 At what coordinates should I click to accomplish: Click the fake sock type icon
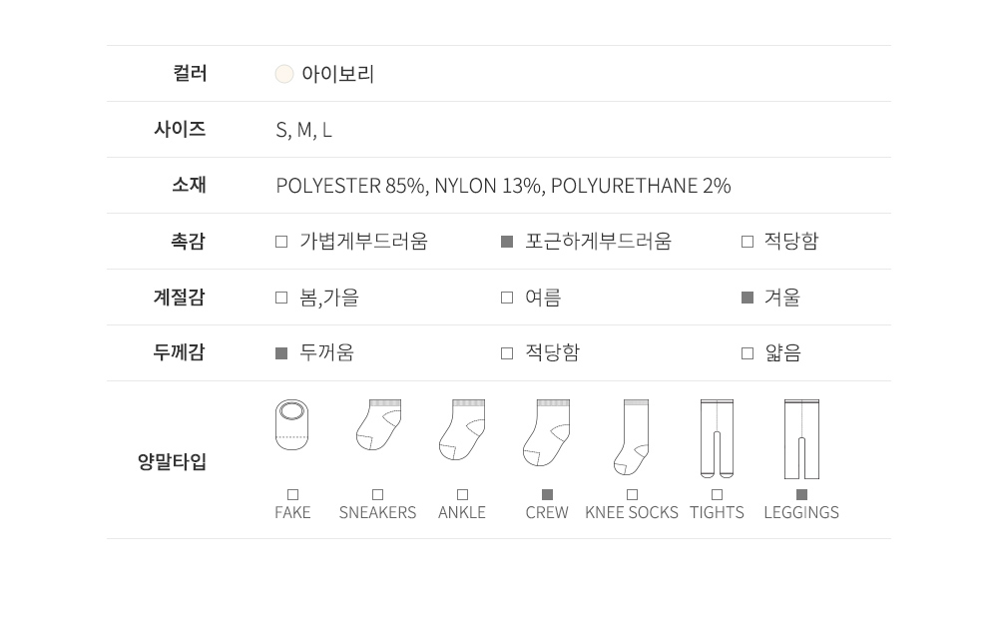[x=291, y=425]
